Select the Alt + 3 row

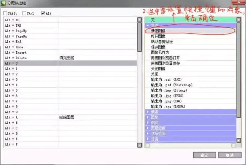[x=70, y=79]
